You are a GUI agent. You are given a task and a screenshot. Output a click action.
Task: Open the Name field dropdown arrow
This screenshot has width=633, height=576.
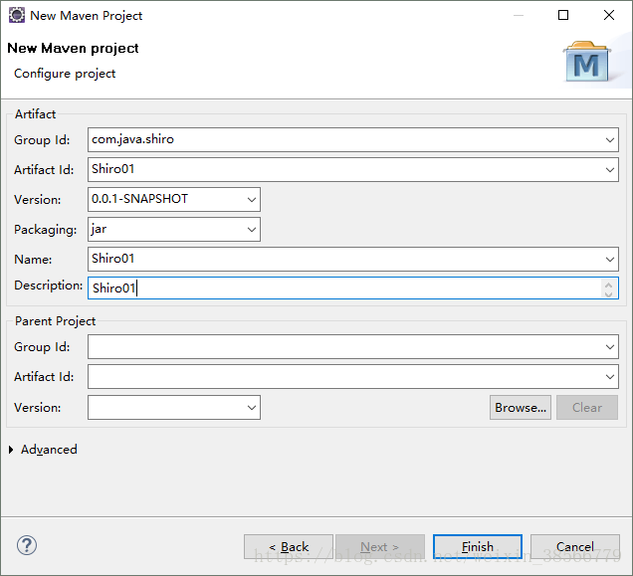coord(609,259)
